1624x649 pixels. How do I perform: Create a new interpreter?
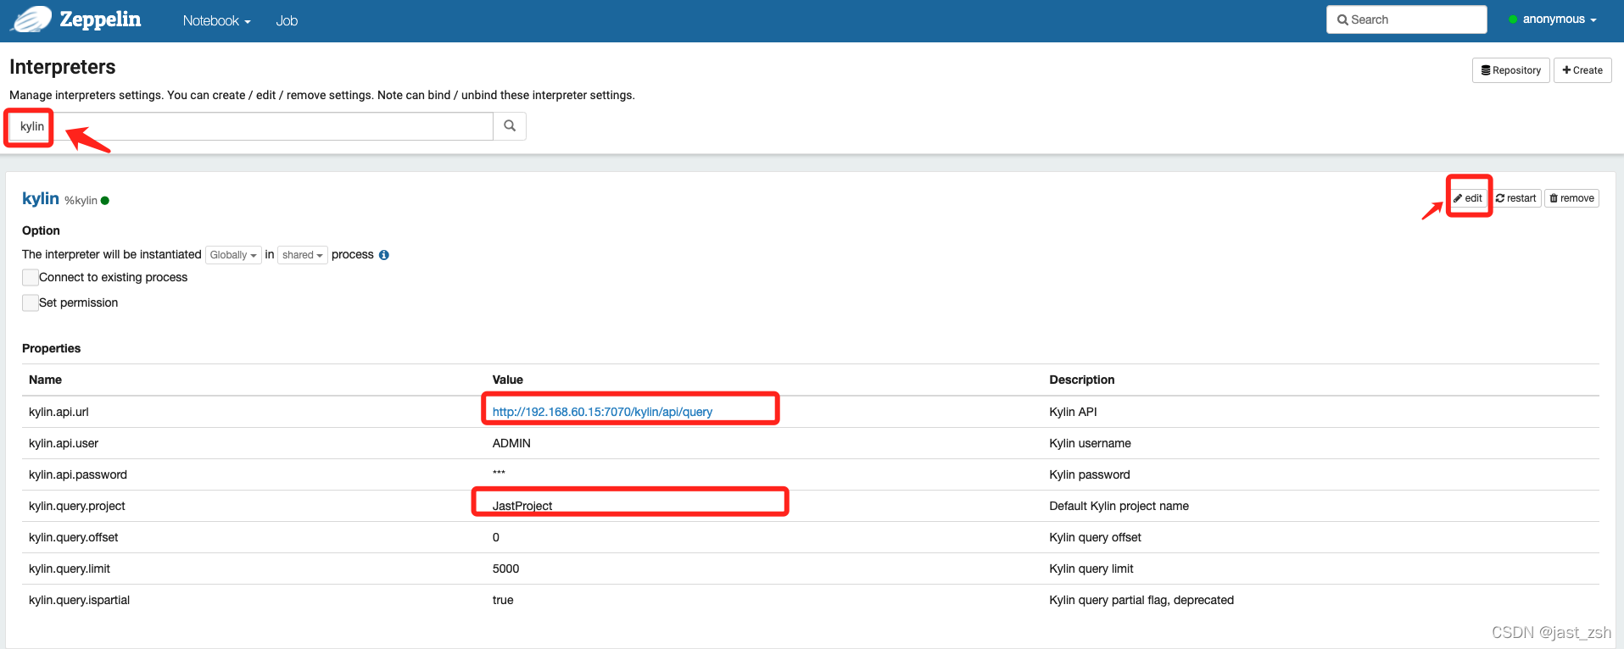[1582, 70]
